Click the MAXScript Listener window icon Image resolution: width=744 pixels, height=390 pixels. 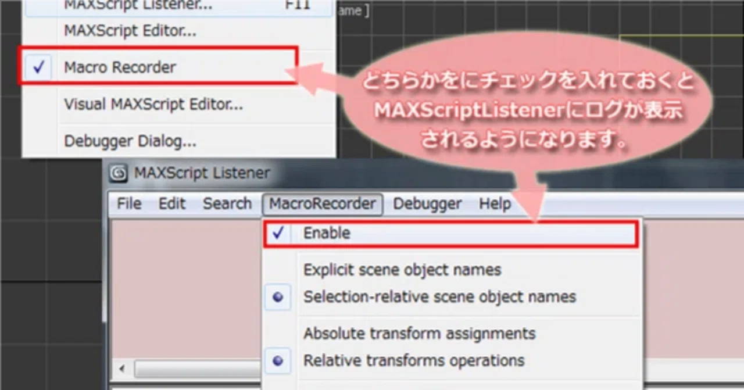tap(119, 173)
